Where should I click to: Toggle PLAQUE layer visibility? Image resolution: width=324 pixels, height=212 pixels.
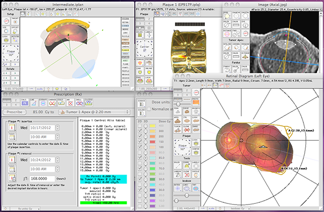coord(126,50)
